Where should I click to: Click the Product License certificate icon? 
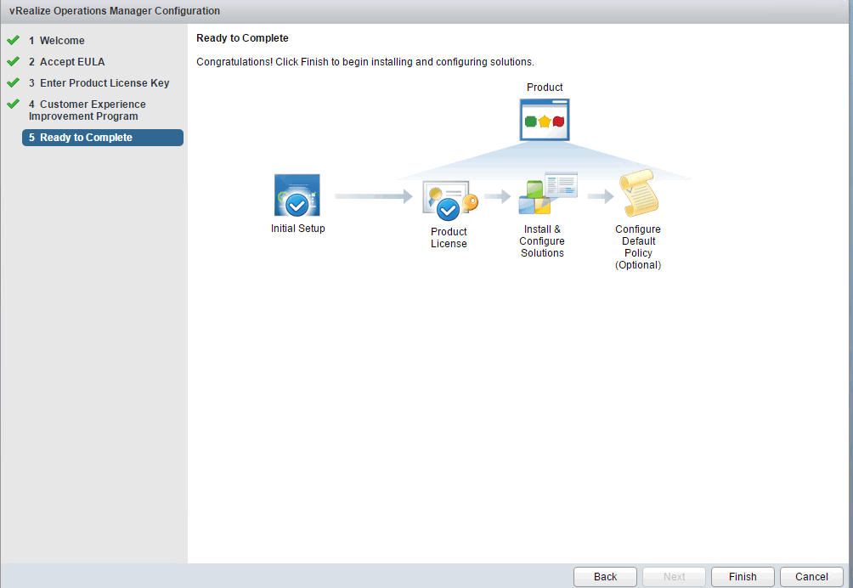(450, 201)
